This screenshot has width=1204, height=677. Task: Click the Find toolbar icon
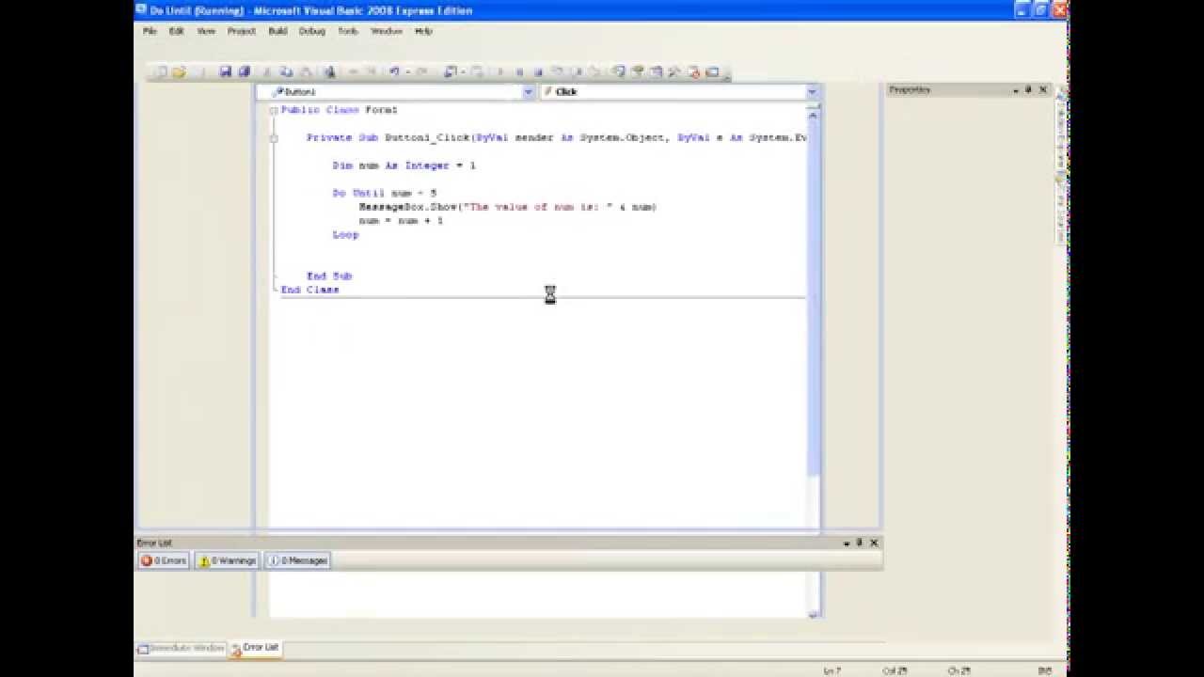pyautogui.click(x=330, y=71)
